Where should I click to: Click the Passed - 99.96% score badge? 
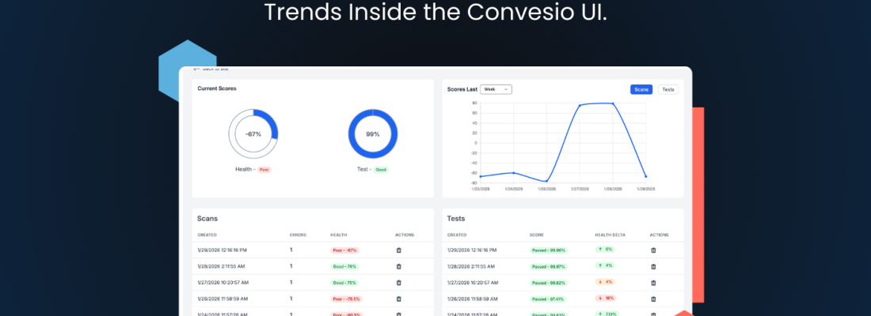[548, 250]
